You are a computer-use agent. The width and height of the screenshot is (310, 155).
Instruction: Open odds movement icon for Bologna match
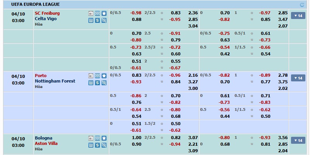click(x=104, y=145)
